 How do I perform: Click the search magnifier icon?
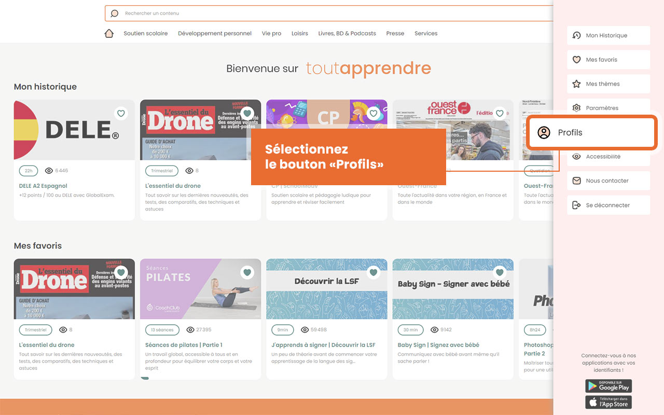pos(114,13)
